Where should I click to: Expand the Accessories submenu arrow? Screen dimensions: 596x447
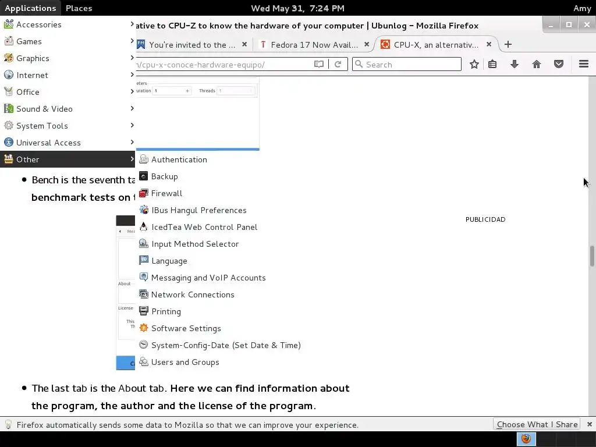point(132,24)
